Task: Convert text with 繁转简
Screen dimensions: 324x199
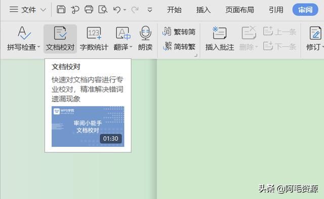Action: point(179,31)
